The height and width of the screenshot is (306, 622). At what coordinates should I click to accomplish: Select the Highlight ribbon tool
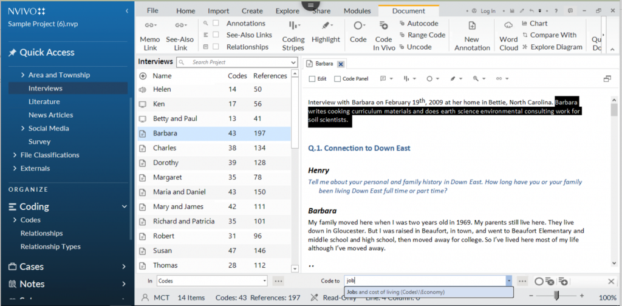coord(326,32)
